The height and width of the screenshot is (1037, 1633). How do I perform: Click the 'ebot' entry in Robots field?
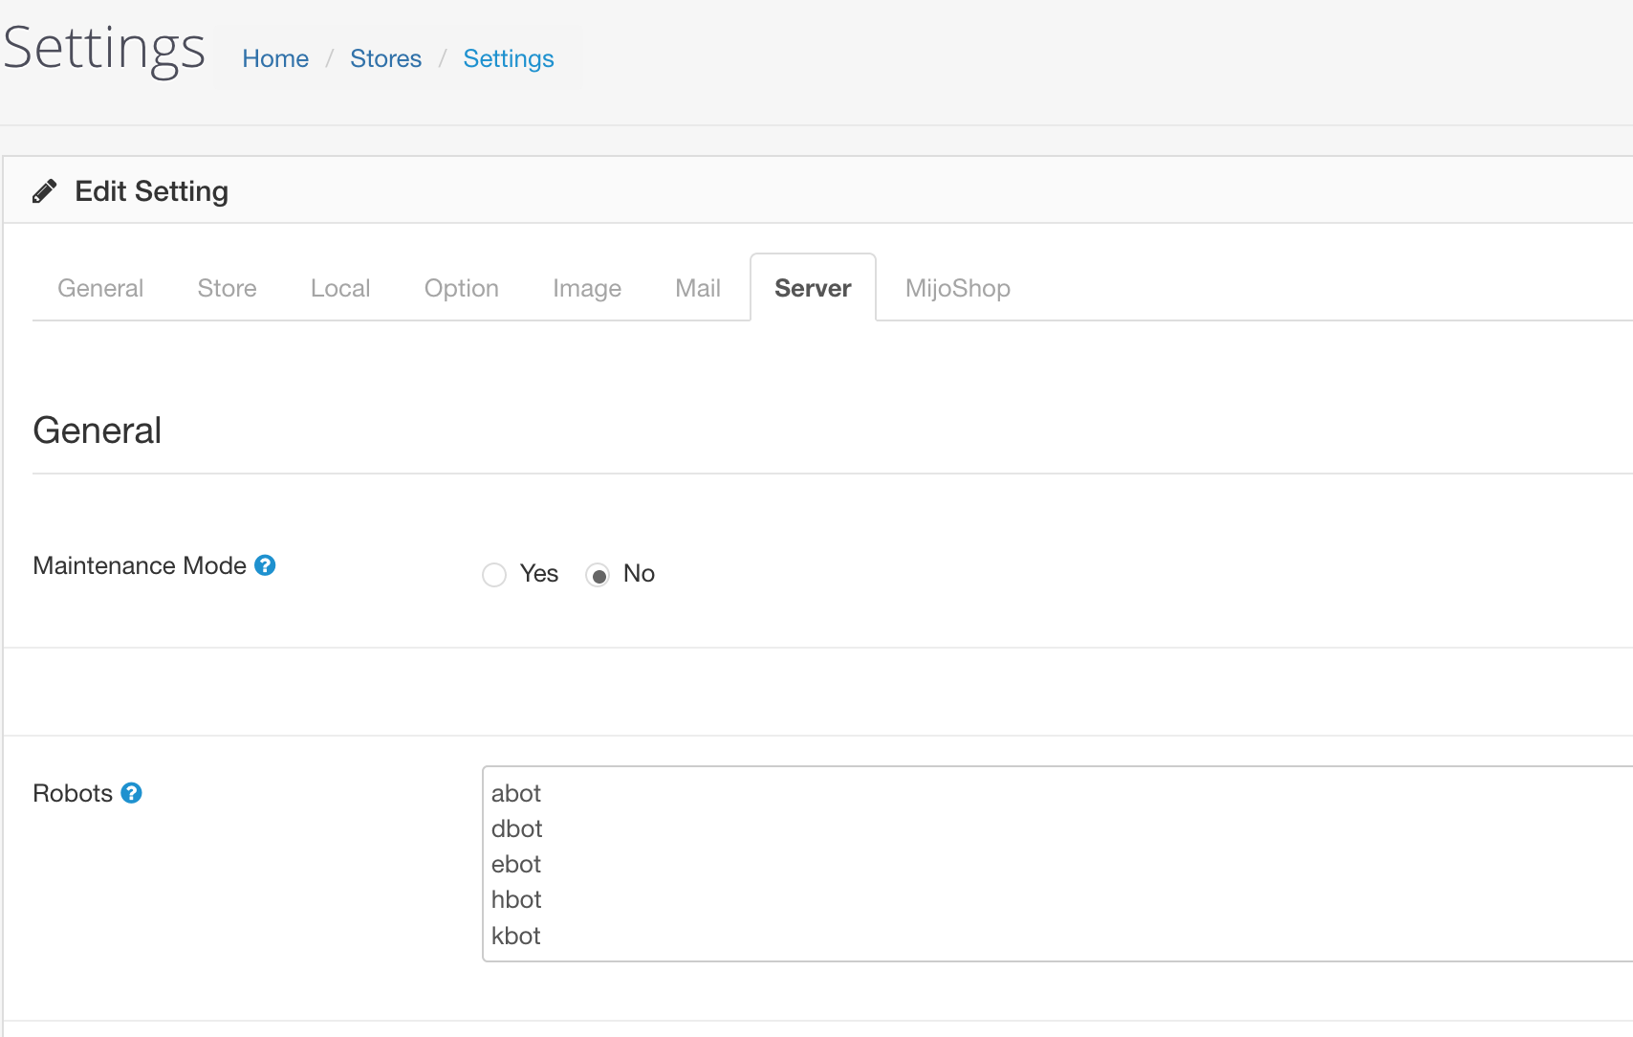pos(516,864)
